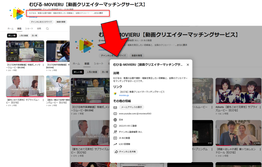Viewport: 262px width, 167px height.
Task: Click the dimmed channel avatar behind the dialog
Action: point(84,45)
